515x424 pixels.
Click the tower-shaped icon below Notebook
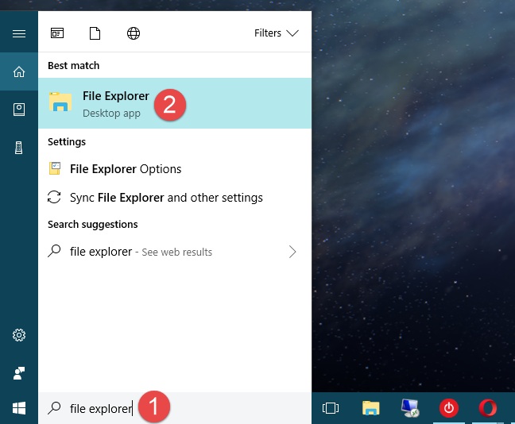point(19,148)
